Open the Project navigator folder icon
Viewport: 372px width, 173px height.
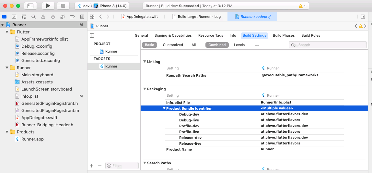click(x=4, y=17)
